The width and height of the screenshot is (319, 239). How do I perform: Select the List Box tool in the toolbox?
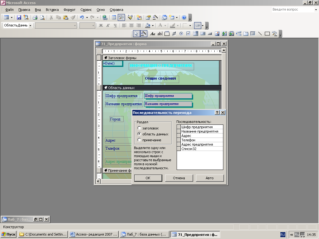tap(203, 34)
